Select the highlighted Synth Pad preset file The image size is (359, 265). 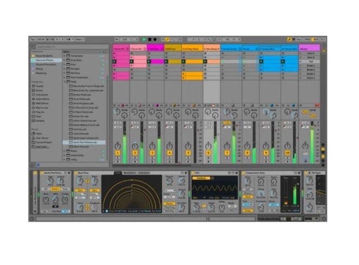tap(84, 143)
